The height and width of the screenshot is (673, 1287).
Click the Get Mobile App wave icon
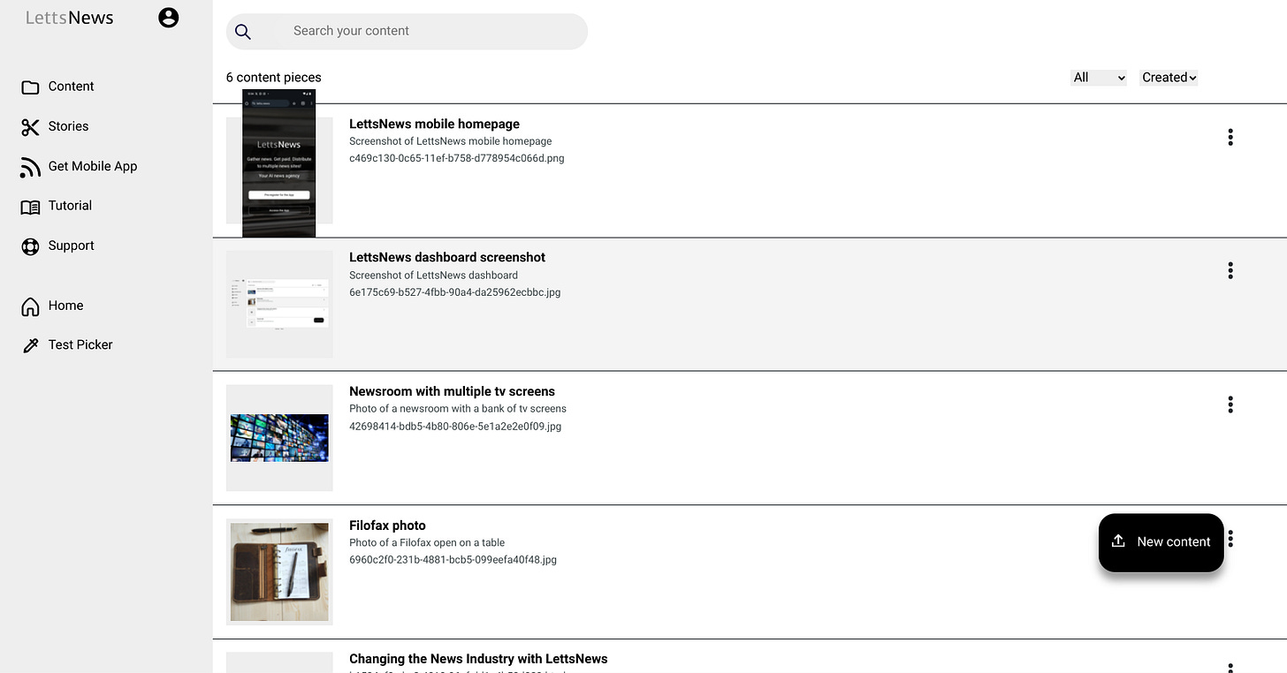point(31,166)
